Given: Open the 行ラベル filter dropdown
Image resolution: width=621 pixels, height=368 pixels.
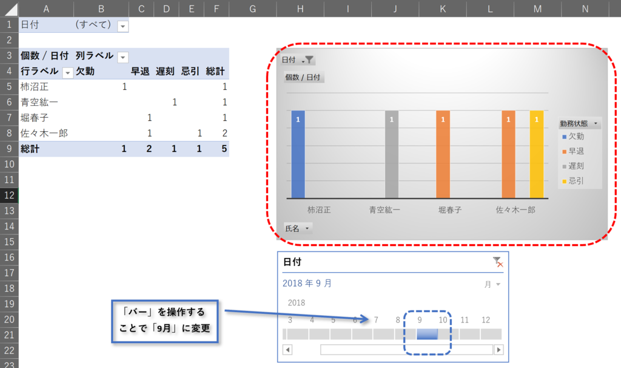Looking at the screenshot, I should click(x=67, y=71).
